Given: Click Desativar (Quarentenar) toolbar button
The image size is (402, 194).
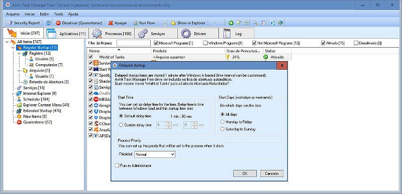Looking at the screenshot, I should tap(79, 23).
